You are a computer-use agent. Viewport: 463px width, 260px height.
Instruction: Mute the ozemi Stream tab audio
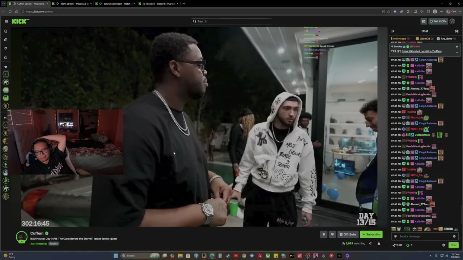(x=58, y=4)
